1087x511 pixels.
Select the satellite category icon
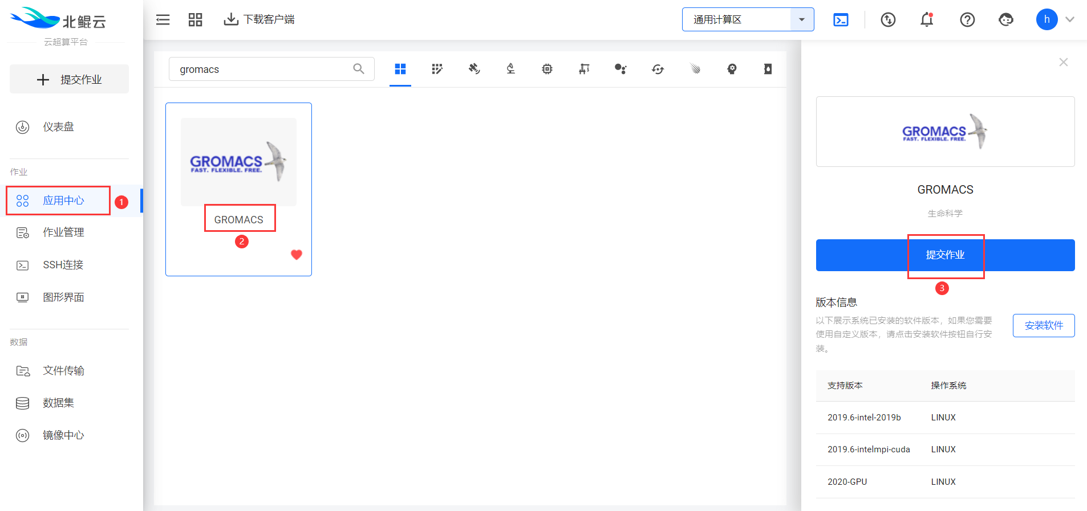click(474, 69)
